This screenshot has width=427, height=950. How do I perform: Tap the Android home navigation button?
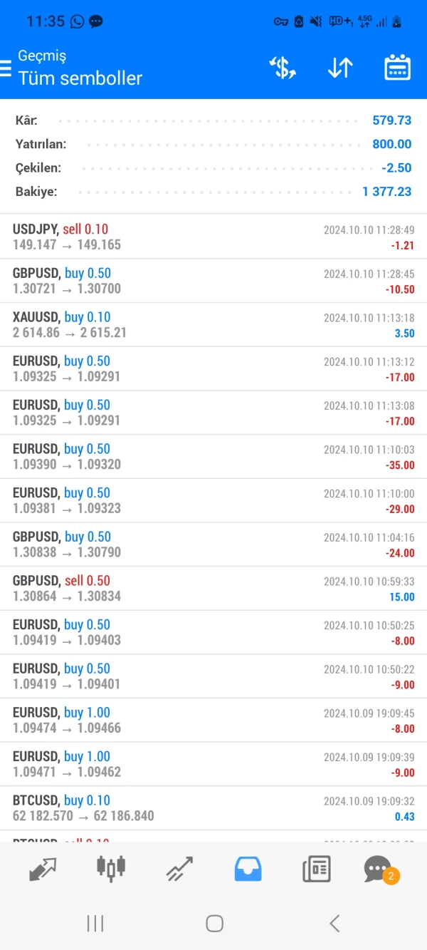[214, 924]
